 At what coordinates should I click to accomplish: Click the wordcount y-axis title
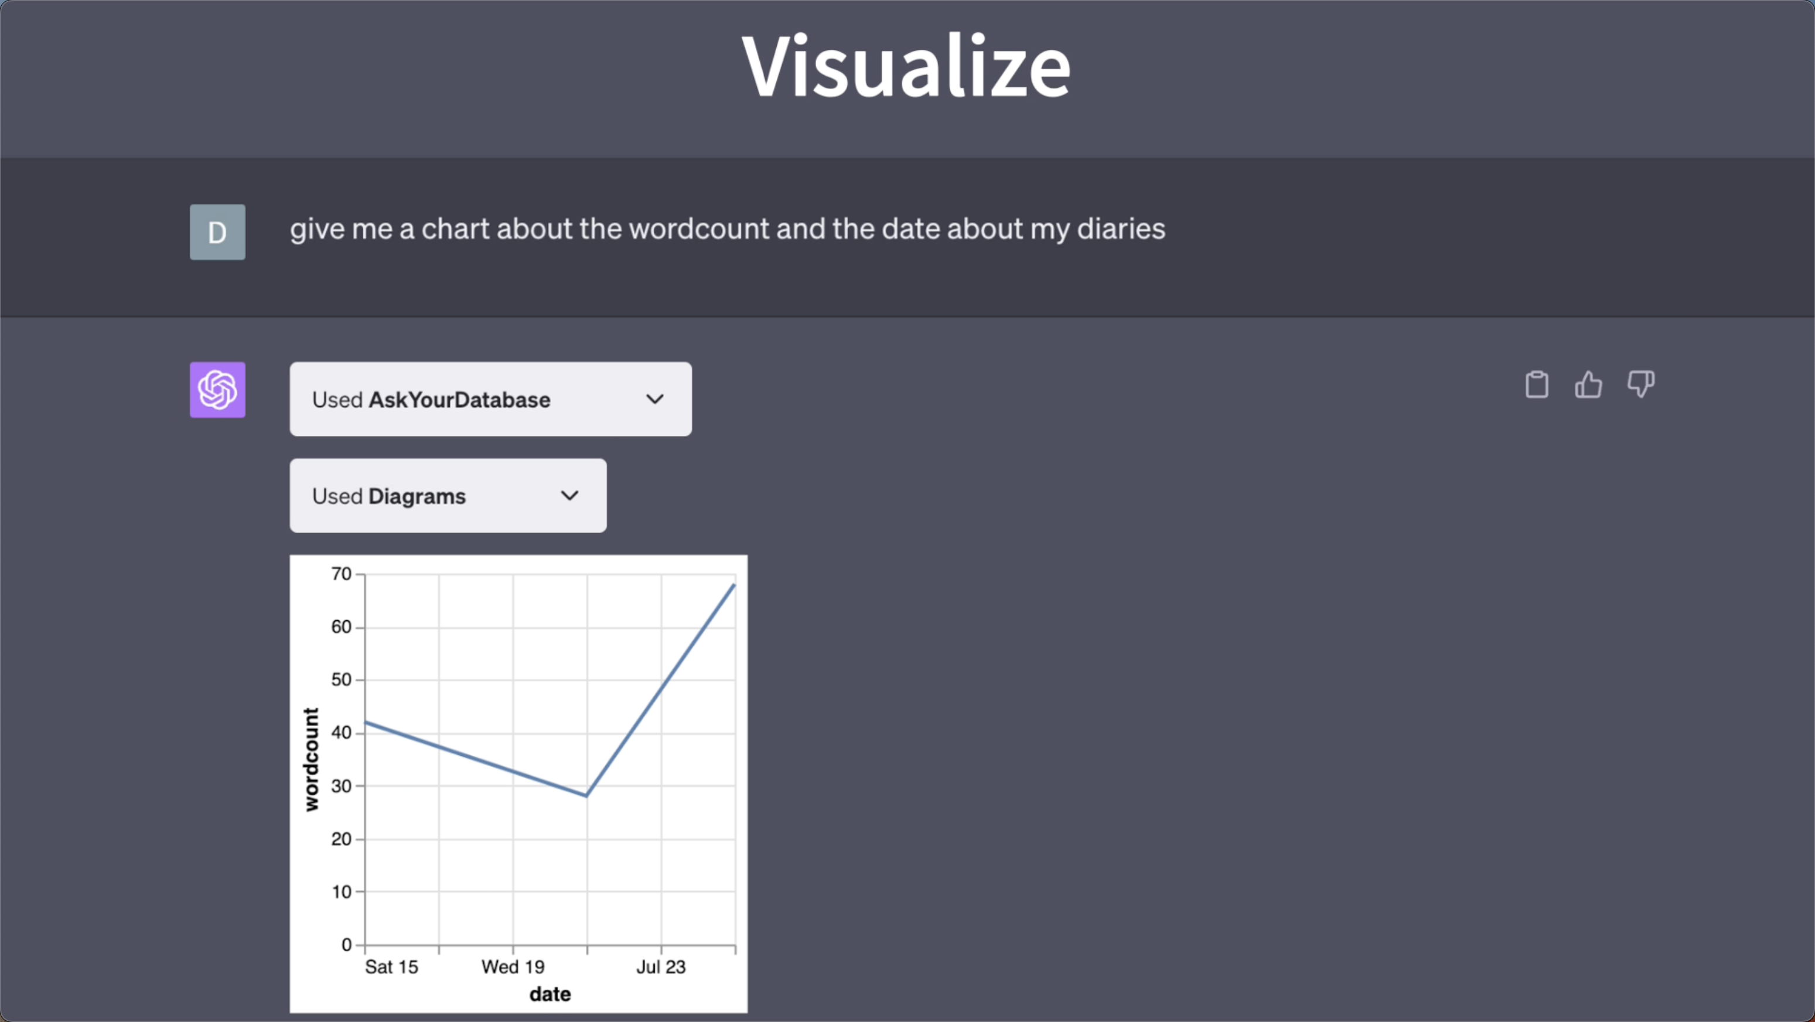point(311,759)
